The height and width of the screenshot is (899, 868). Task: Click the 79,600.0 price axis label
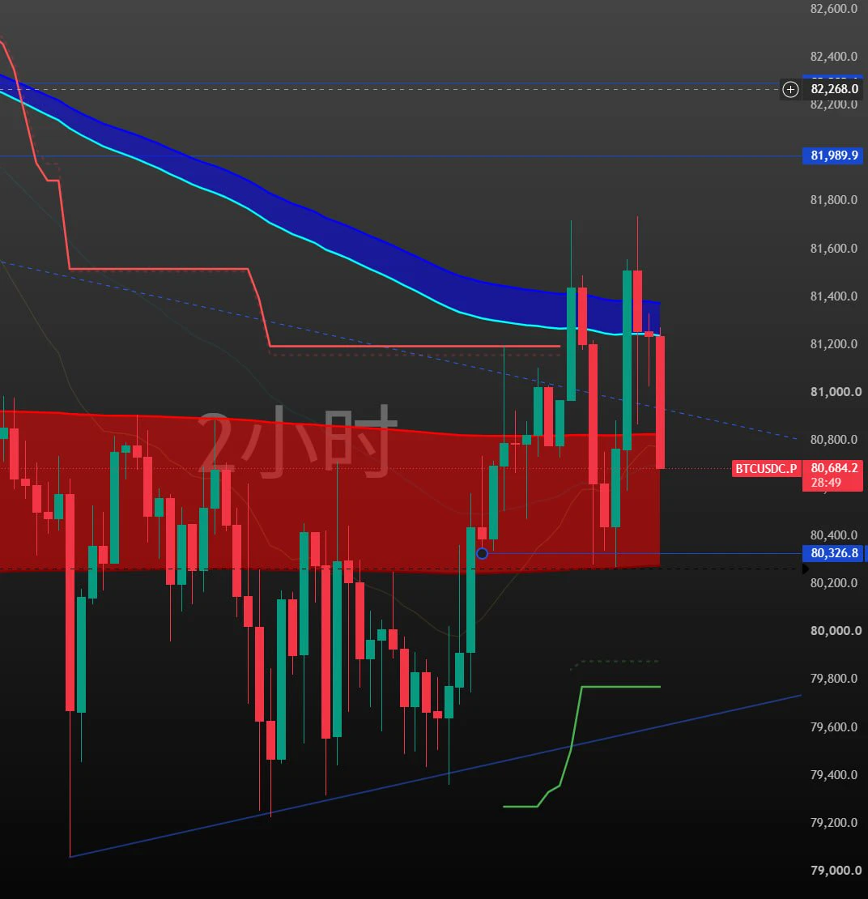pyautogui.click(x=834, y=727)
